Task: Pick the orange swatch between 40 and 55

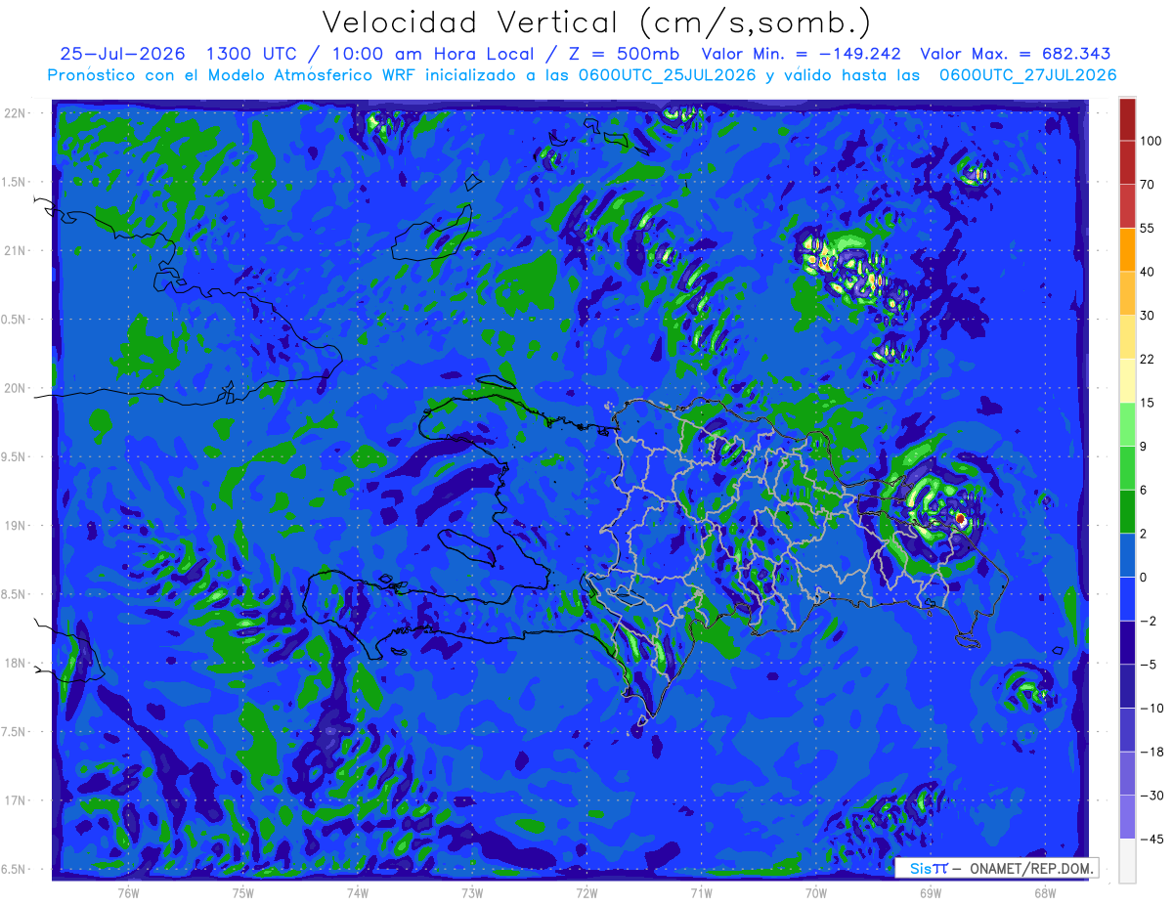Action: (1128, 249)
